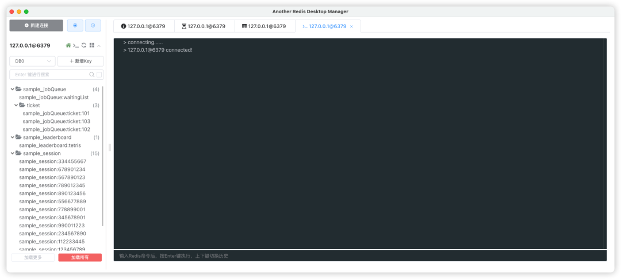Click the 加载更多 load more button
This screenshot has width=621, height=279.
pyautogui.click(x=33, y=258)
